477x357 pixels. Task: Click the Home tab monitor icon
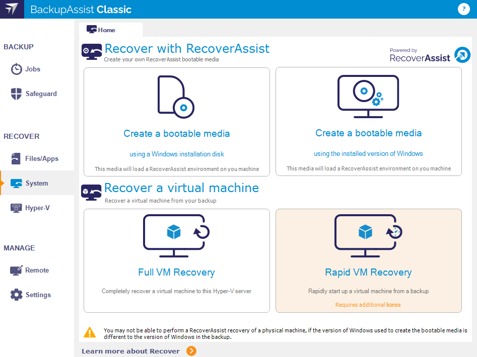(91, 30)
